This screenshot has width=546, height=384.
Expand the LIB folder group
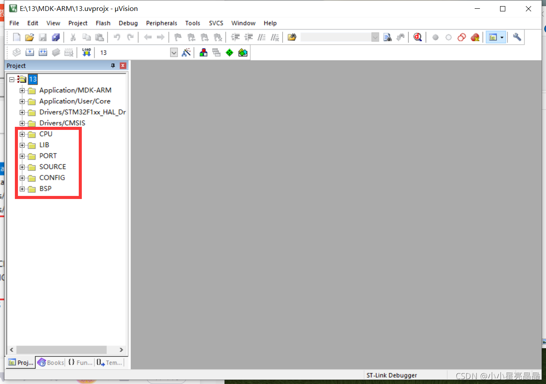[22, 145]
